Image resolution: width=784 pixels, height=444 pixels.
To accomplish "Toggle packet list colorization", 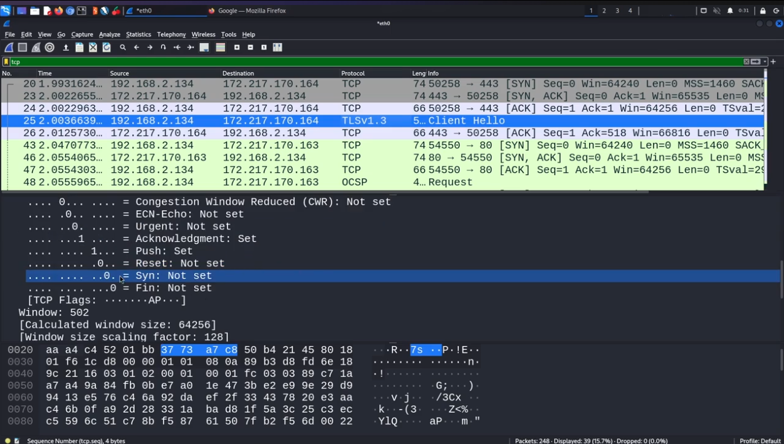I will [x=221, y=48].
